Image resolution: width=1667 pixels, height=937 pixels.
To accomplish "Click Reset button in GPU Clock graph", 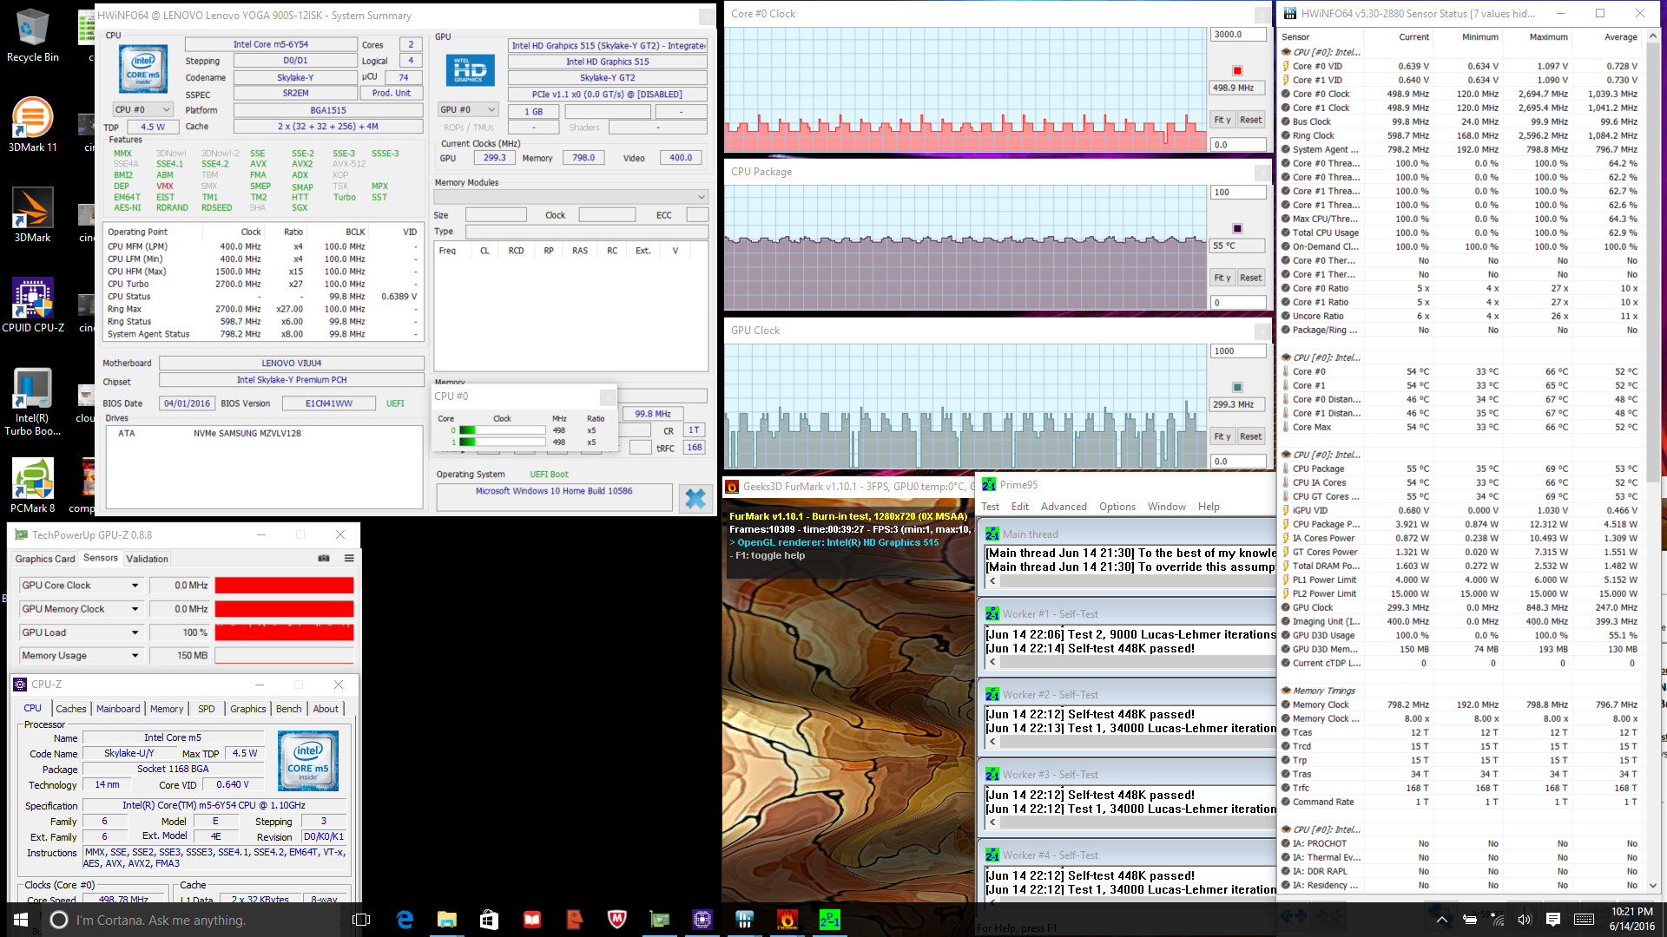I will pos(1250,436).
